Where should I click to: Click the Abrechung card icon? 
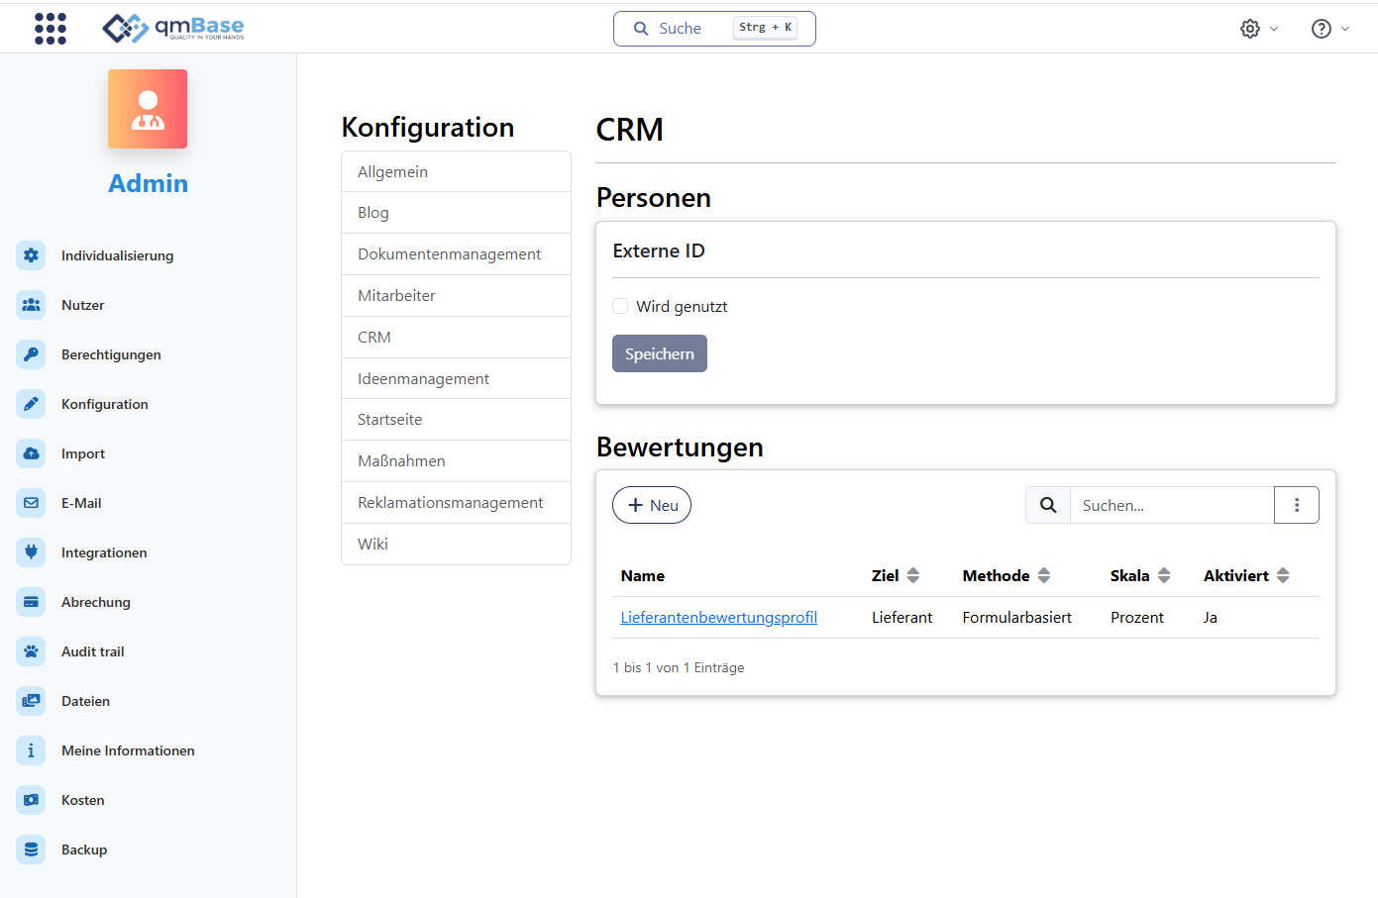pyautogui.click(x=31, y=602)
